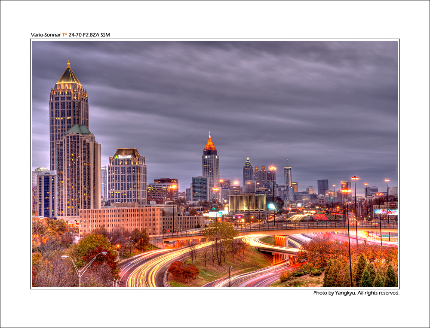
Task: Click the 'Photo by Yangkyu' credit text
Action: coord(356,293)
